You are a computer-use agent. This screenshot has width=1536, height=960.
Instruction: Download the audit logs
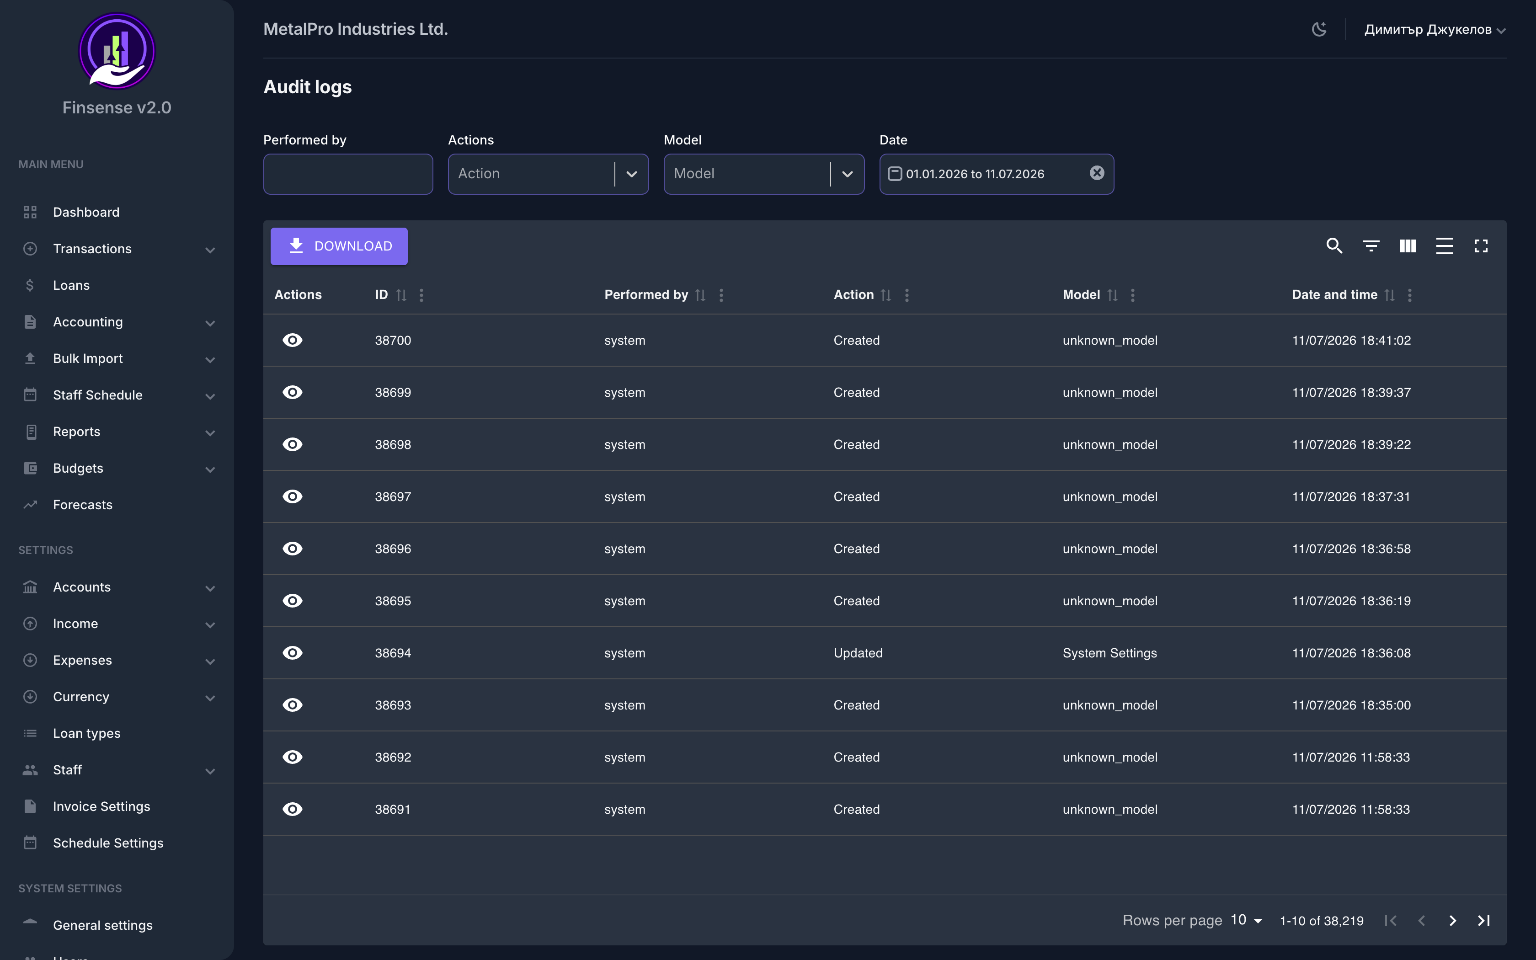(339, 246)
